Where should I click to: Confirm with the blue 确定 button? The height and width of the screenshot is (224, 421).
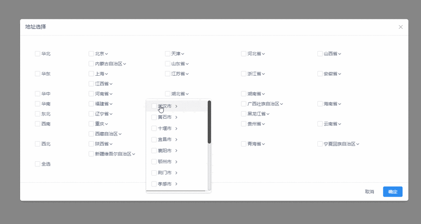[393, 192]
